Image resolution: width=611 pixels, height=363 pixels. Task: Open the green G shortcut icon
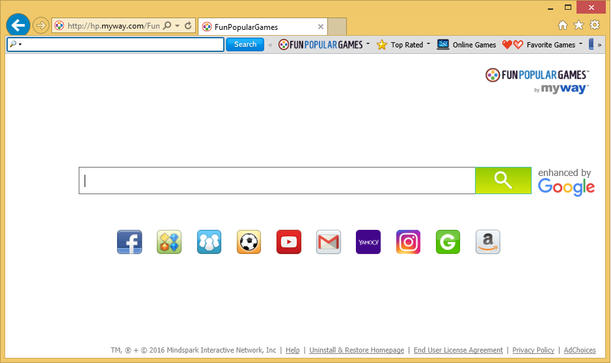pyautogui.click(x=448, y=242)
